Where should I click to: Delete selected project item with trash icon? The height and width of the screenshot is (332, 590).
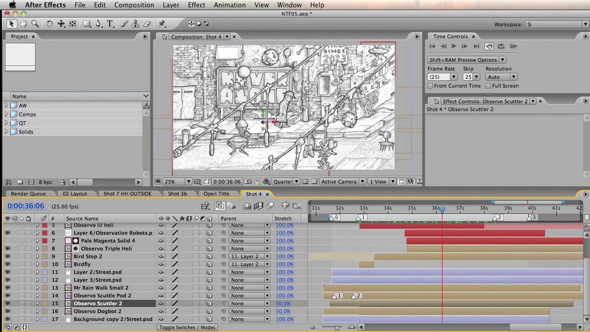click(63, 182)
